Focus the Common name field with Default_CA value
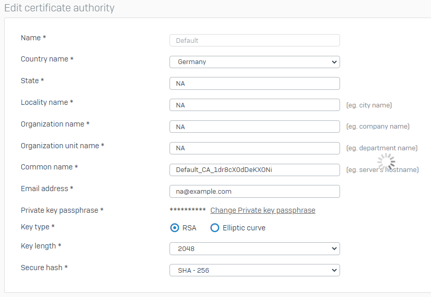431x297 pixels. (255, 170)
